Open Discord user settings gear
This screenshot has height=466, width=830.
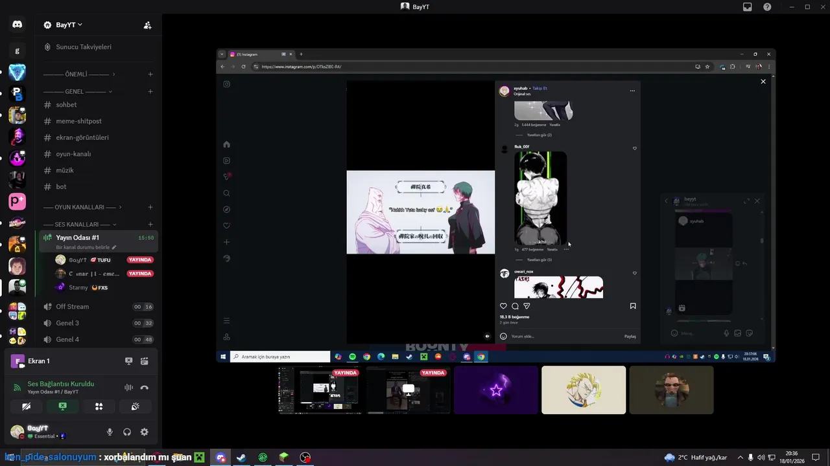click(x=145, y=432)
